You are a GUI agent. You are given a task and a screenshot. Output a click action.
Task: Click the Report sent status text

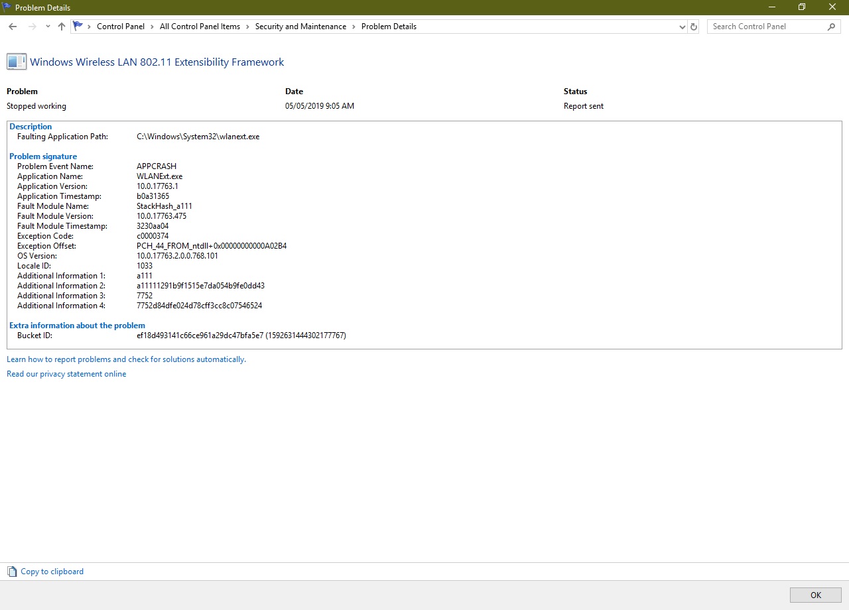coord(584,106)
